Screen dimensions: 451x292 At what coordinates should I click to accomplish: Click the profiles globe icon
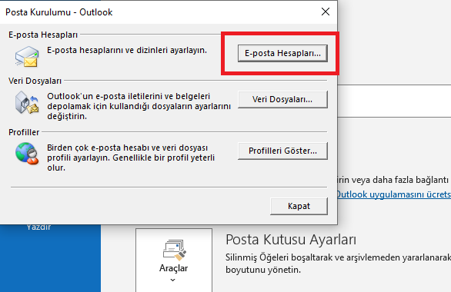[27, 154]
